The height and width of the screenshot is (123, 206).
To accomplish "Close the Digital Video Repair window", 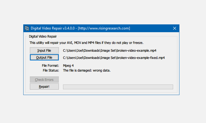I will pos(174,28).
